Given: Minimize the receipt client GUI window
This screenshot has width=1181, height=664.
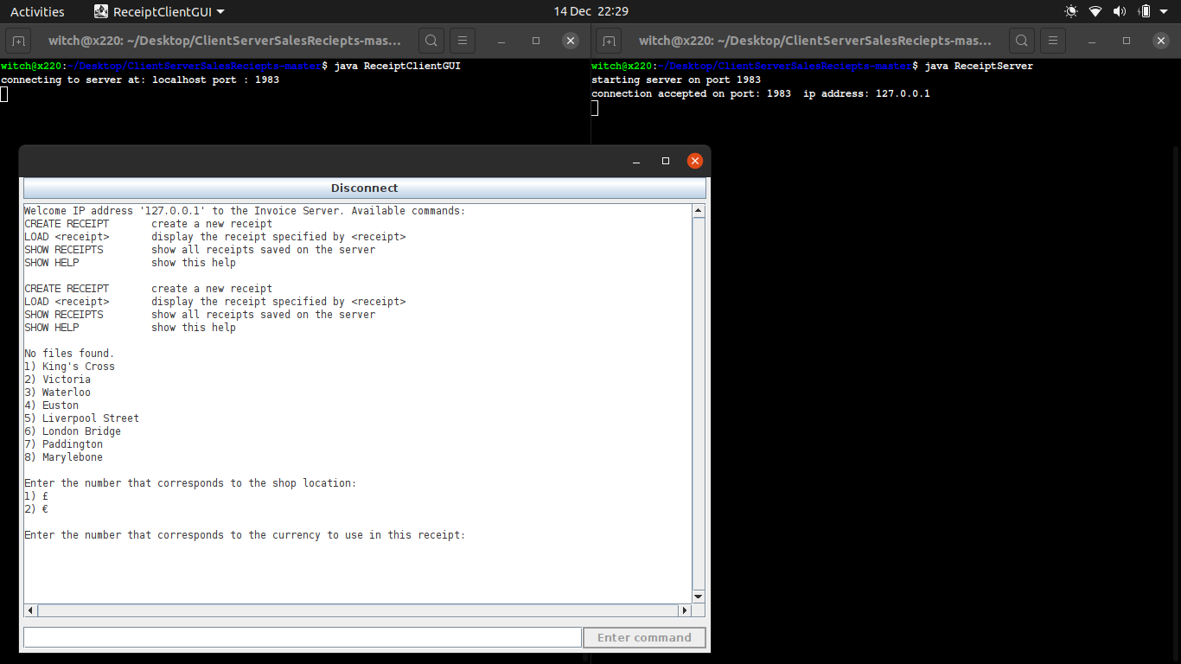Looking at the screenshot, I should tap(636, 161).
